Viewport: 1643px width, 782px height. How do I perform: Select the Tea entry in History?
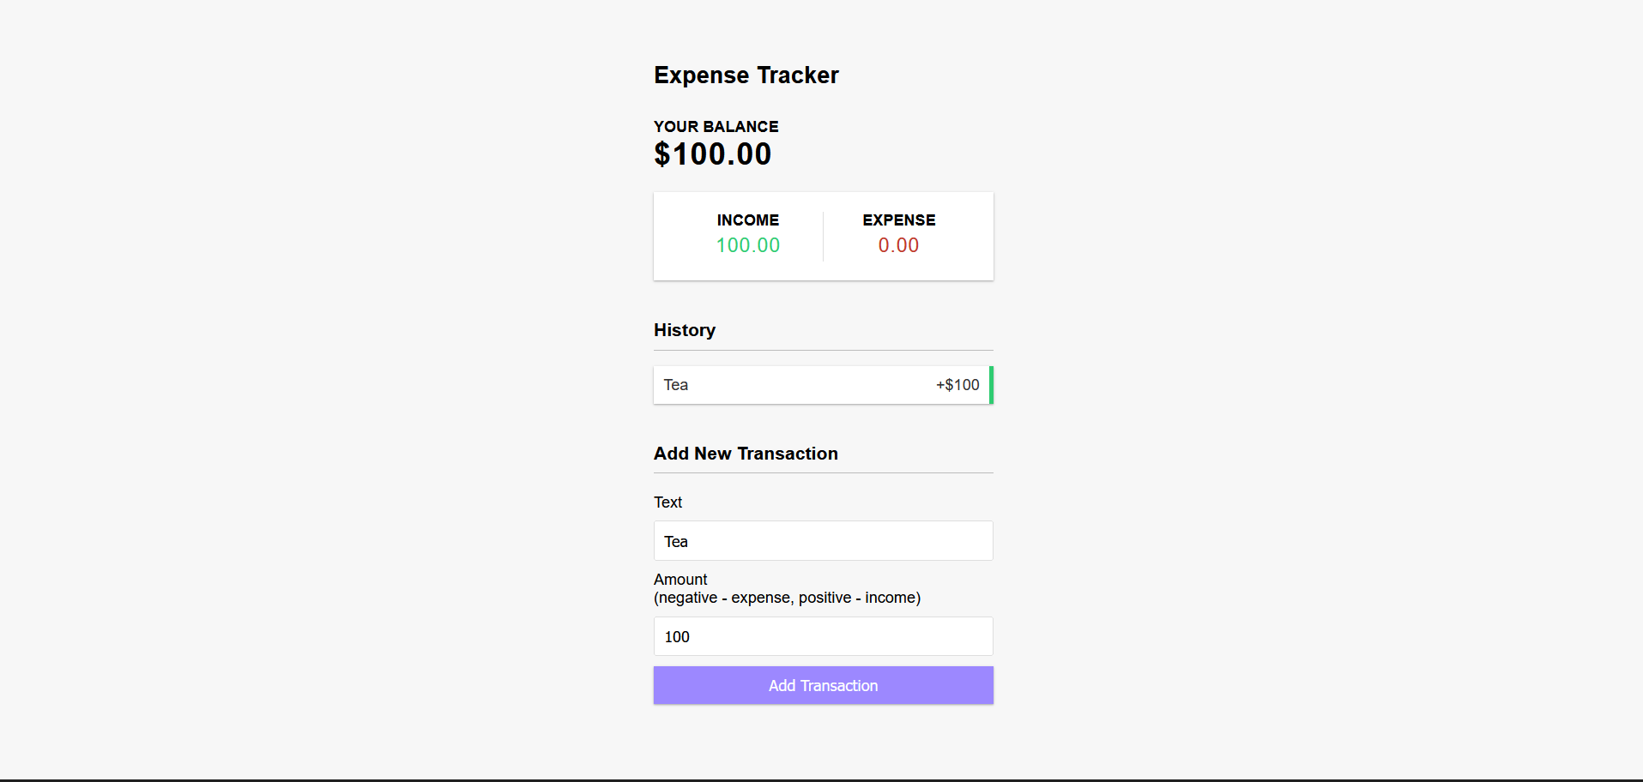click(x=676, y=385)
